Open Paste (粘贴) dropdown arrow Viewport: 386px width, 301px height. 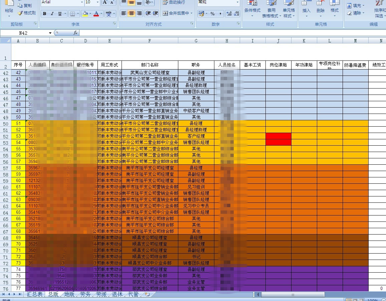click(x=9, y=16)
